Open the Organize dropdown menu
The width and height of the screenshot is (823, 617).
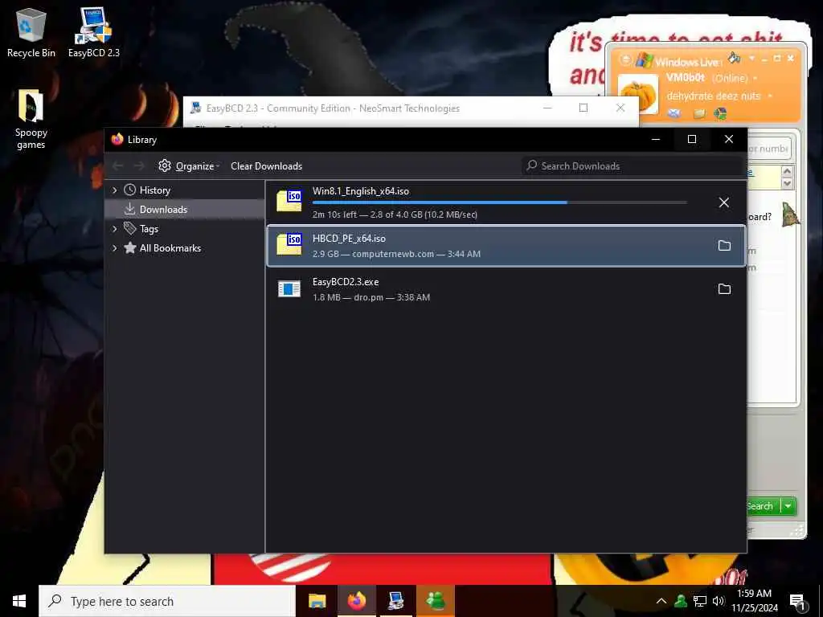coord(189,165)
